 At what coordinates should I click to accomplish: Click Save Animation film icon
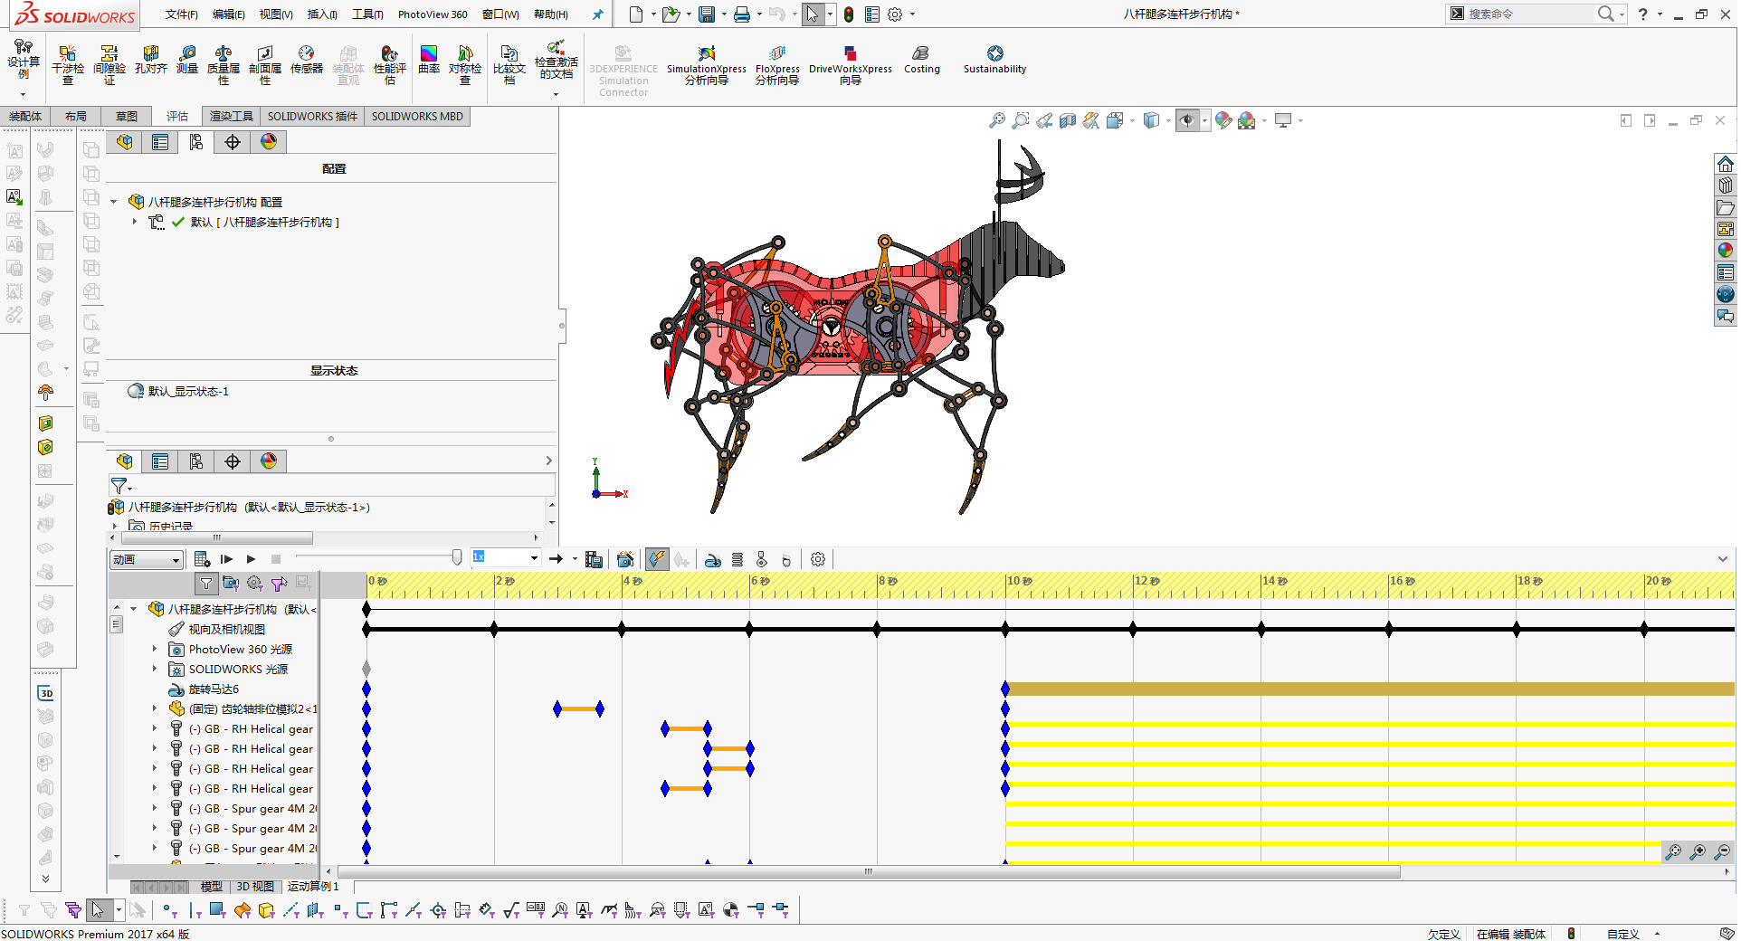(x=594, y=559)
